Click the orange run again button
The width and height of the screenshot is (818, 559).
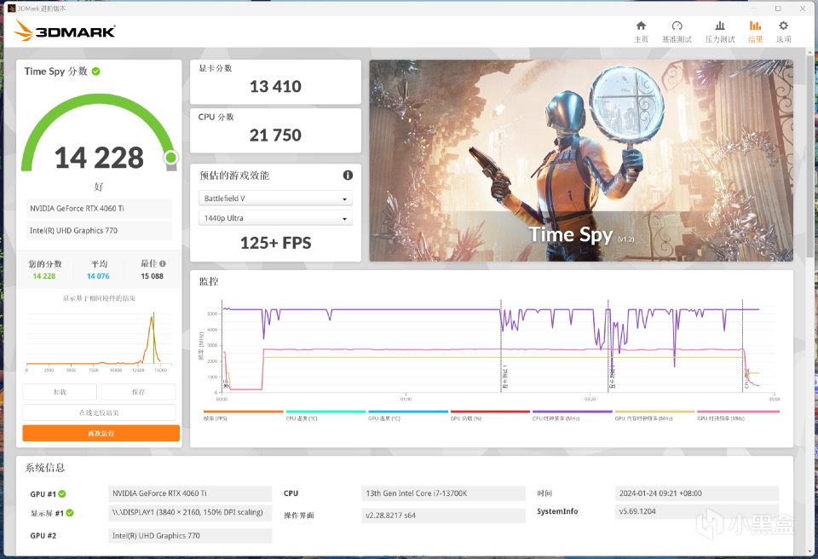[101, 433]
